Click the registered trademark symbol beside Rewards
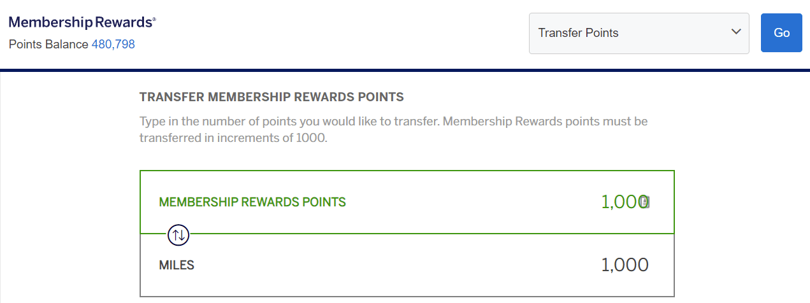Viewport: 810px width, 303px height. (x=154, y=20)
